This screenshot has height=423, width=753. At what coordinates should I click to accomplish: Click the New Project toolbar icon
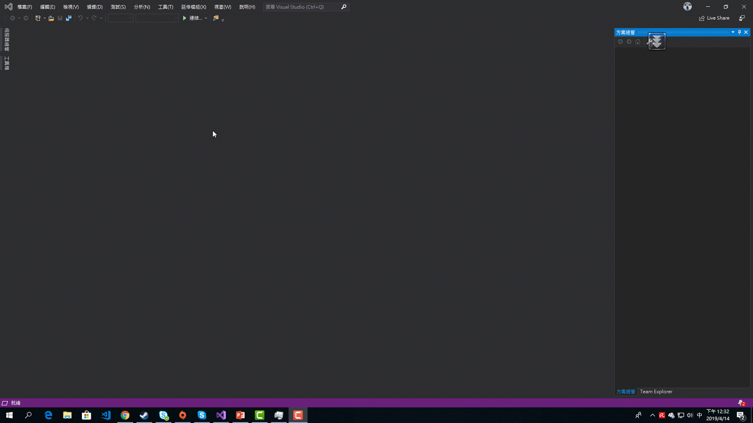tap(38, 18)
